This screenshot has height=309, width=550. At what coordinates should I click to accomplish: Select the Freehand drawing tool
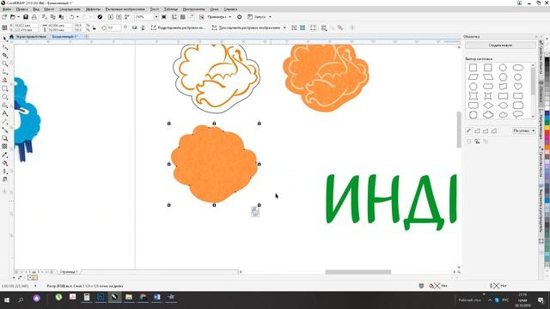tap(4, 72)
